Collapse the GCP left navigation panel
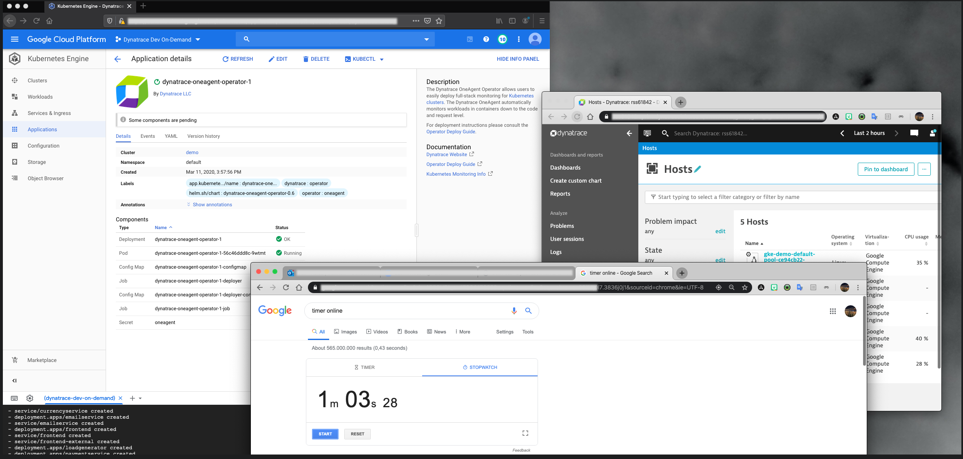The image size is (963, 459). pos(14,380)
